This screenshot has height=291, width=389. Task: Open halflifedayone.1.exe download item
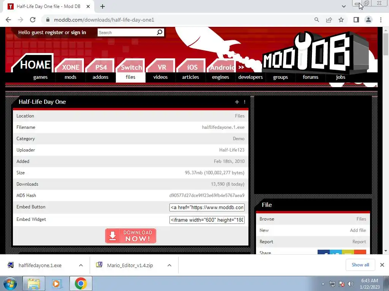pyautogui.click(x=40, y=265)
